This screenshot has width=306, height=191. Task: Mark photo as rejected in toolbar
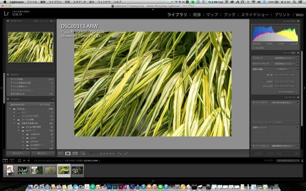click(96, 153)
